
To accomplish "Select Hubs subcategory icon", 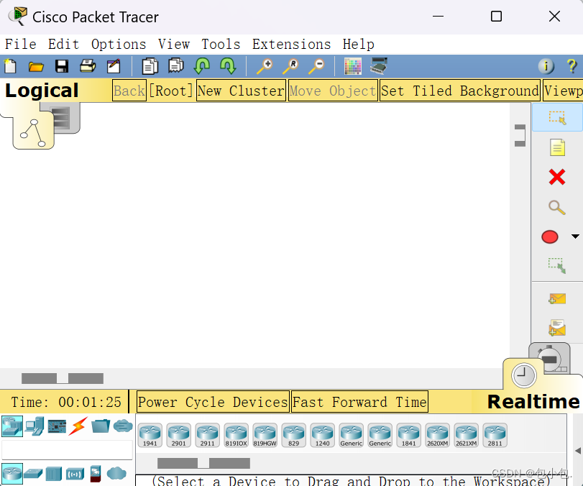I will tap(53, 474).
